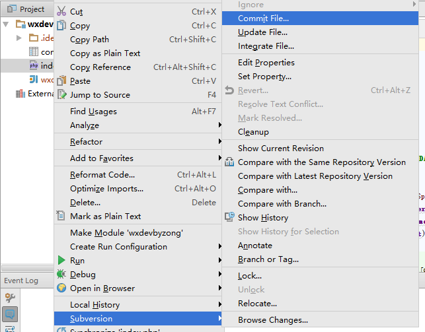
Task: Choose Lock... menu item
Action: 320,275
